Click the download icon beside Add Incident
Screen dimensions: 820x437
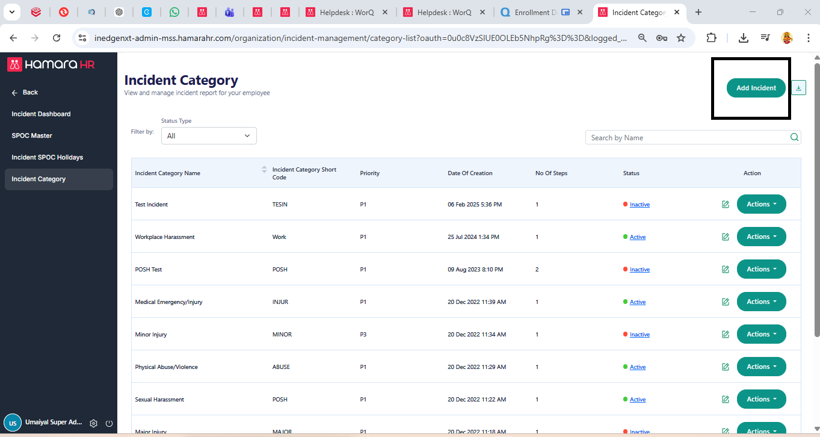(x=798, y=88)
